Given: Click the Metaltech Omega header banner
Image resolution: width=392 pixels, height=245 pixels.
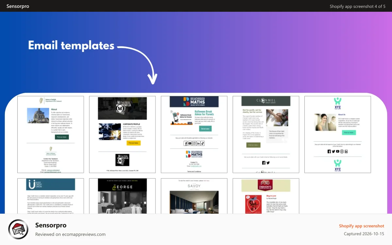Looking at the screenshot, I should pos(122,108).
